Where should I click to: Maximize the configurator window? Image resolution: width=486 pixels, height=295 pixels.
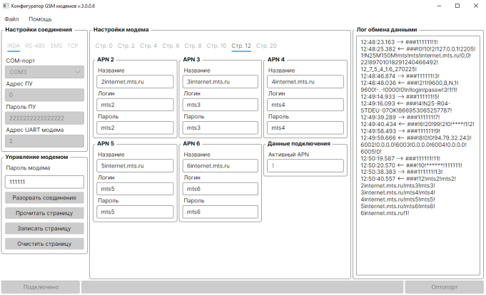457,6
